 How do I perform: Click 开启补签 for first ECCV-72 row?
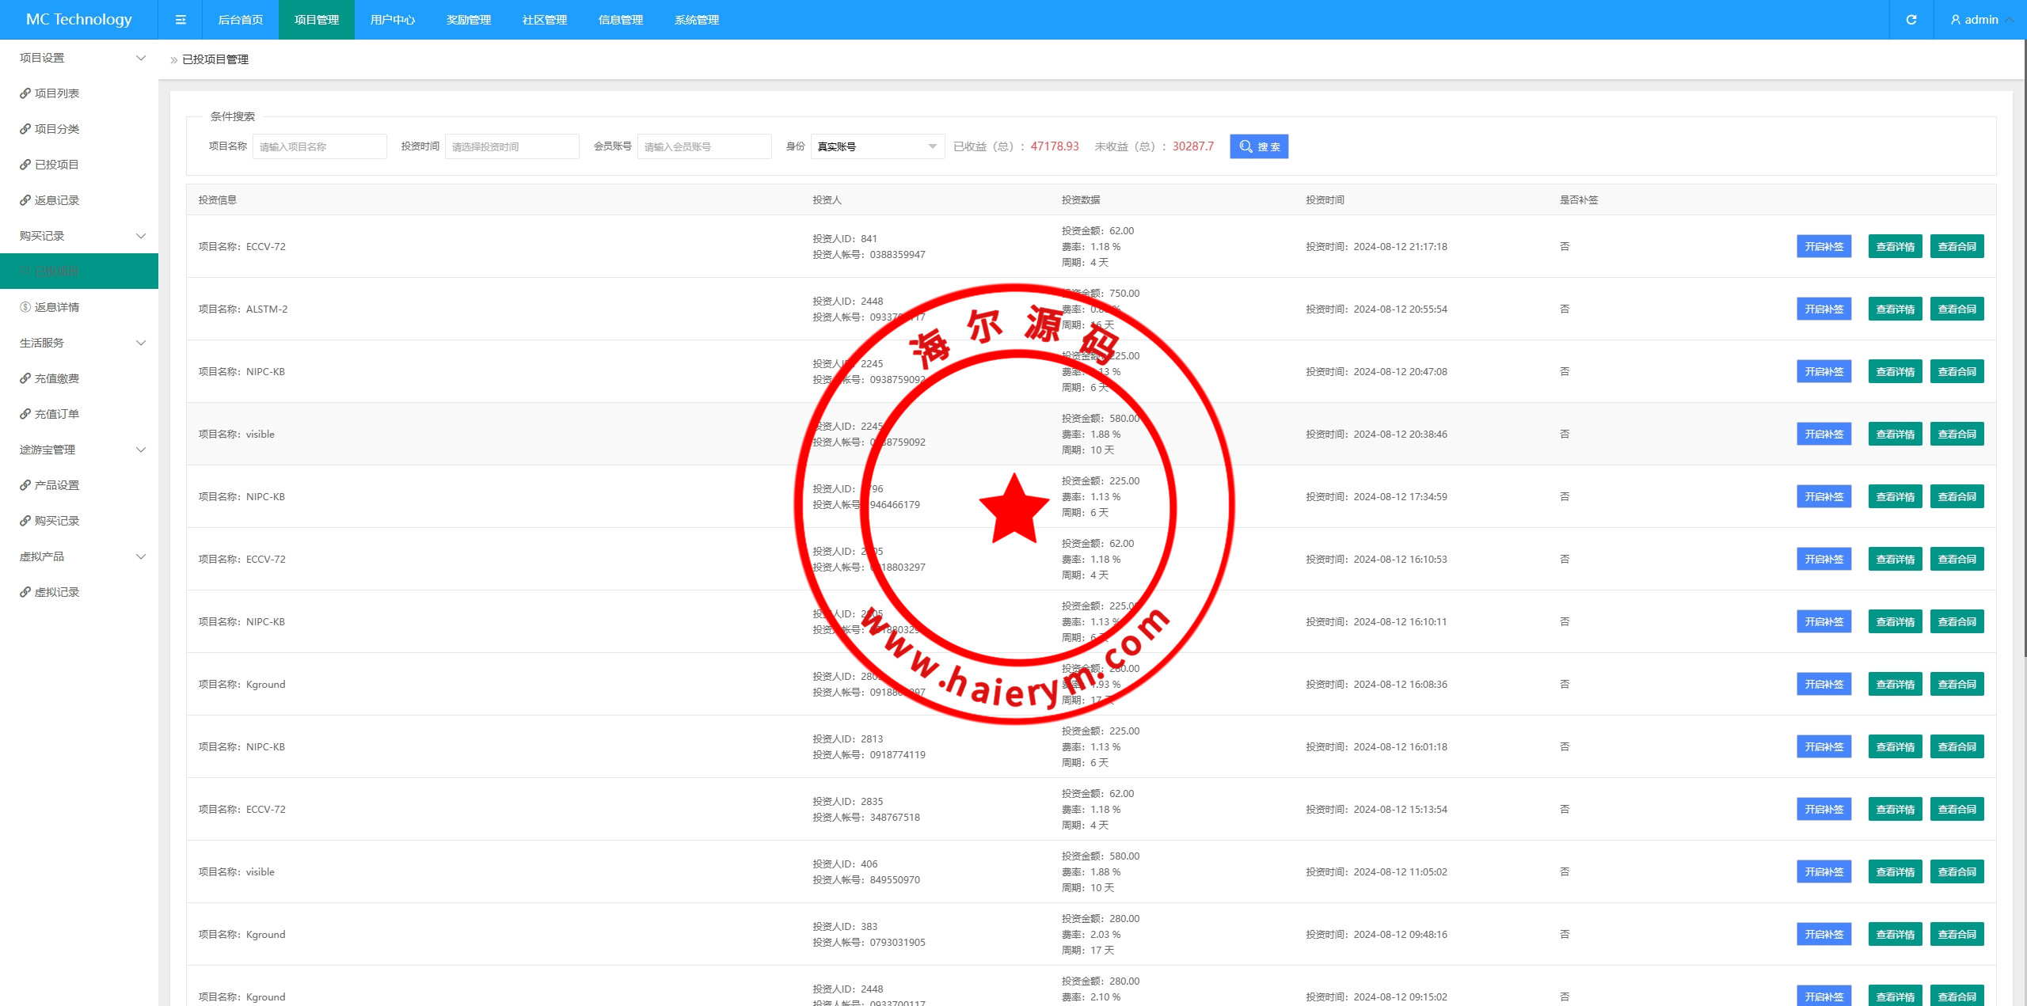click(1824, 247)
